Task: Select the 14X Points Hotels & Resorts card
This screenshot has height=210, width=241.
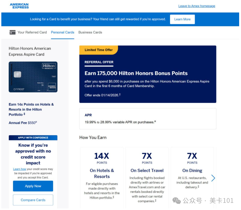Action: click(x=102, y=178)
